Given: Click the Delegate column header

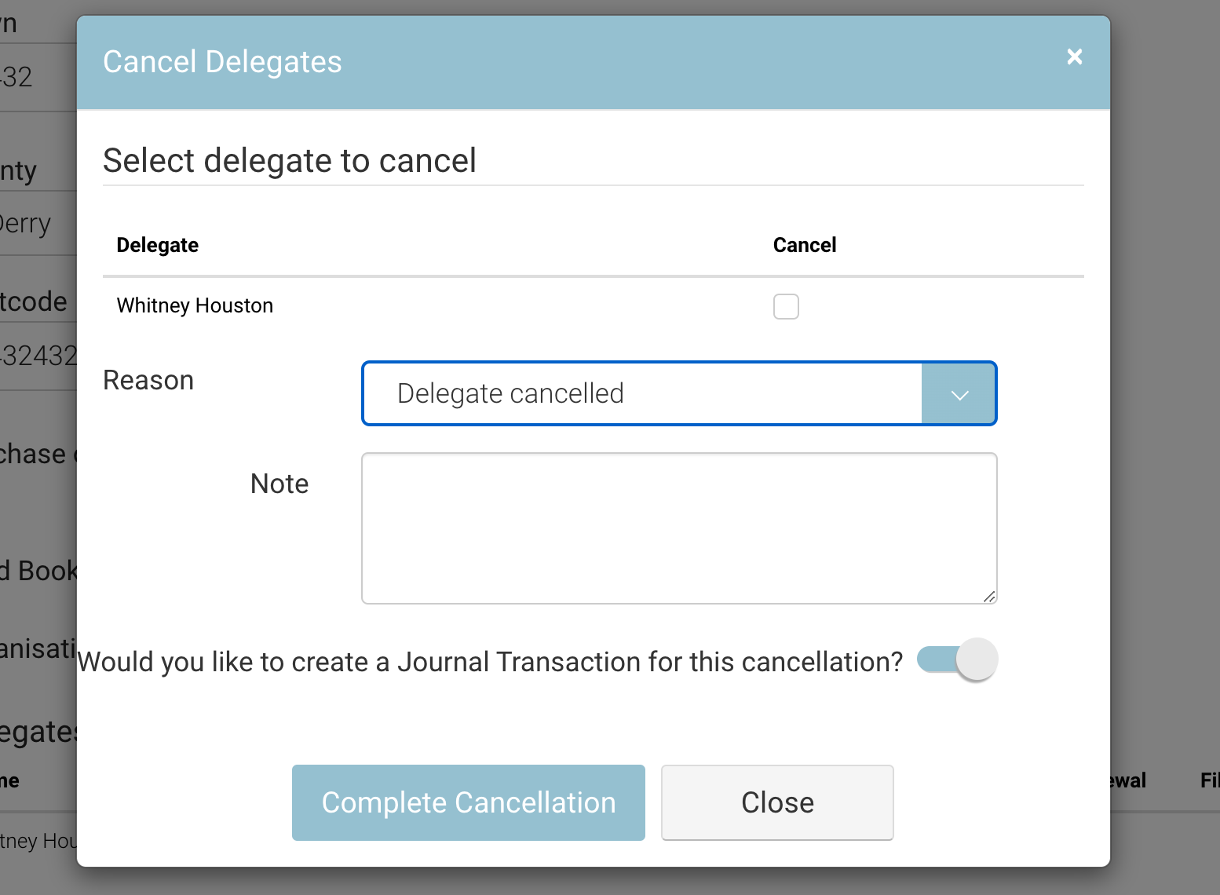Looking at the screenshot, I should (x=158, y=245).
